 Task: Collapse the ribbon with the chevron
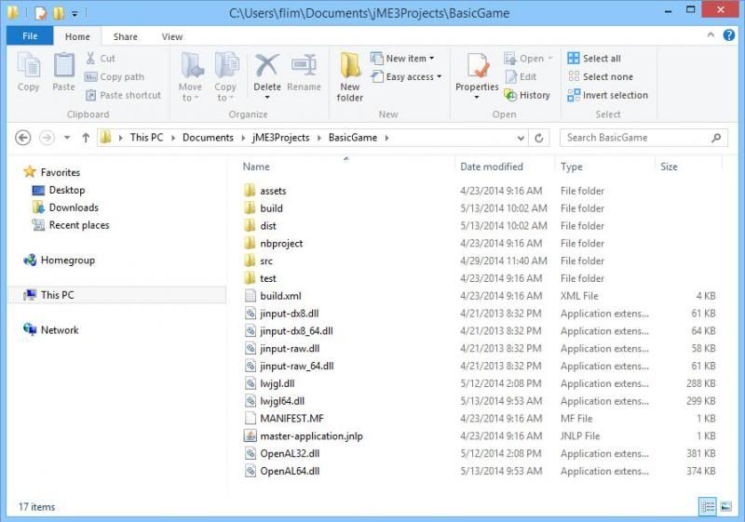(x=711, y=34)
